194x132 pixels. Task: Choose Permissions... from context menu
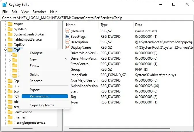tap(45, 96)
